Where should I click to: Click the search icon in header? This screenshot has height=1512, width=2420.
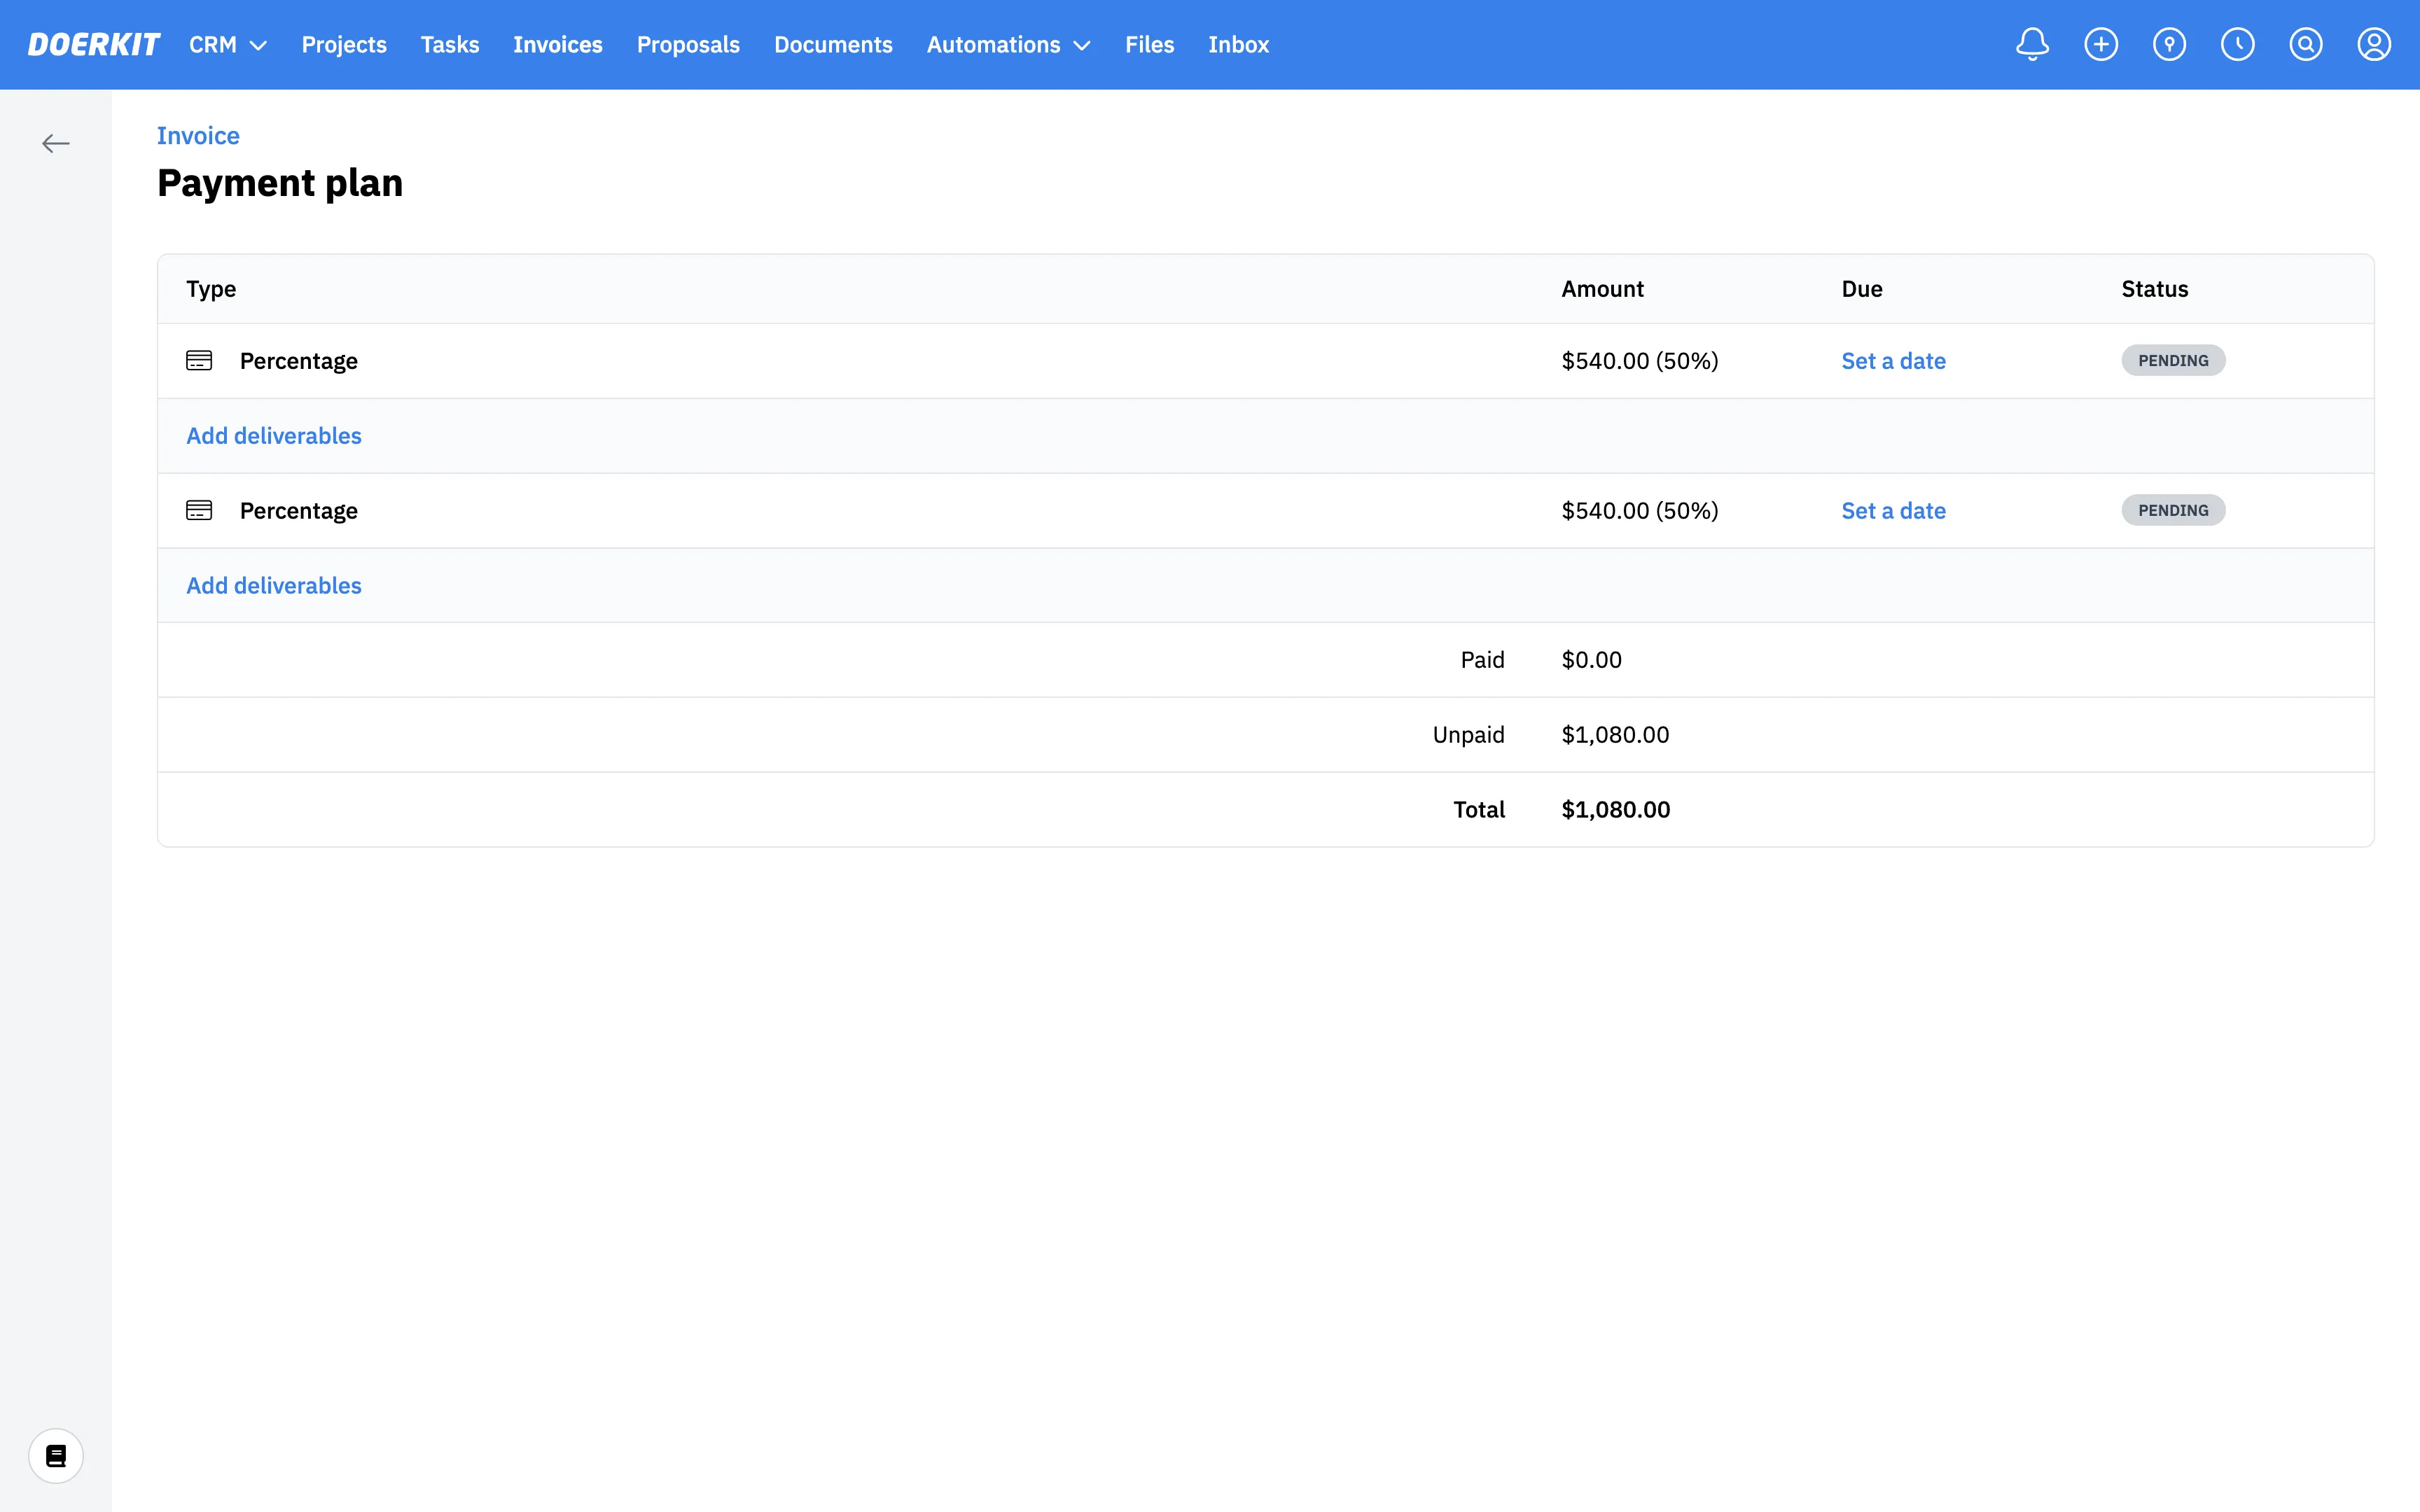(2306, 44)
